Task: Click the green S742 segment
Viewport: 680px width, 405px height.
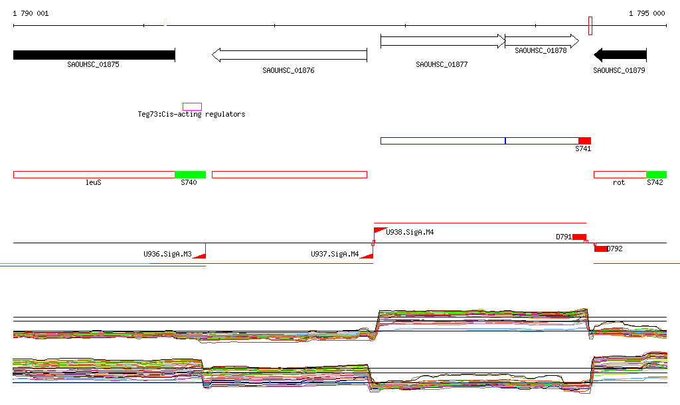Action: tap(656, 175)
